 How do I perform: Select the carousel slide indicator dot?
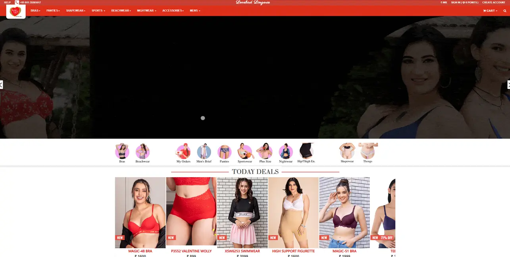tap(203, 118)
